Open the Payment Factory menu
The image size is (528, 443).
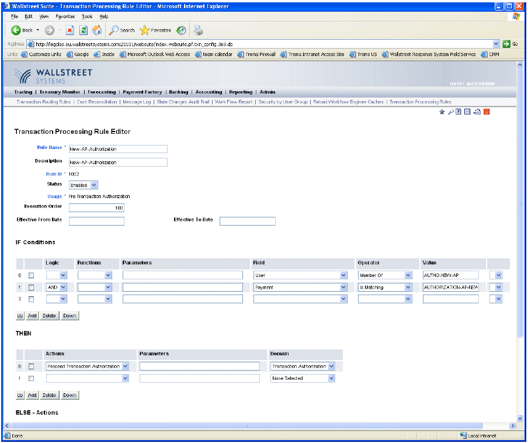(x=142, y=92)
